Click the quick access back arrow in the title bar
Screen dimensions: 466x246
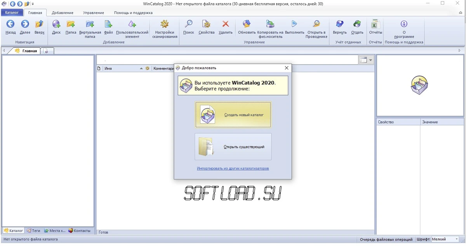(x=13, y=4)
